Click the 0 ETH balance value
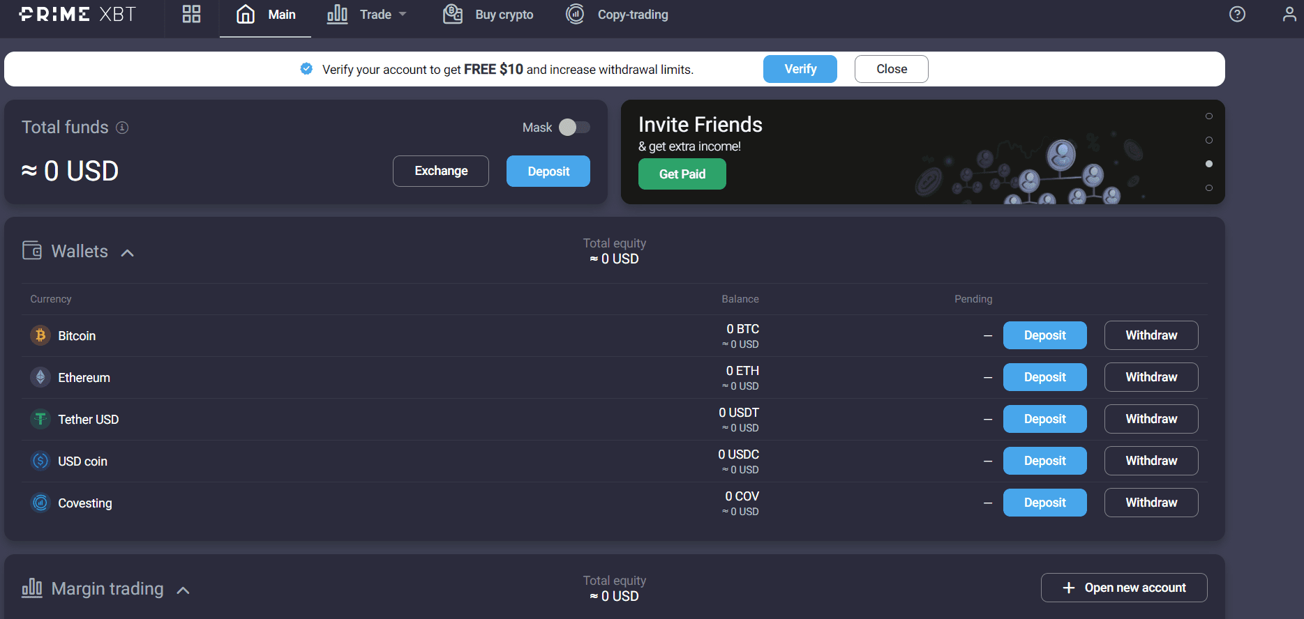Screen dimensions: 1304x619 (x=742, y=371)
